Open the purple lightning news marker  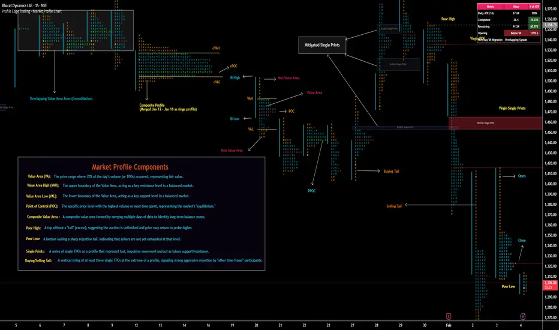pyautogui.click(x=522, y=316)
